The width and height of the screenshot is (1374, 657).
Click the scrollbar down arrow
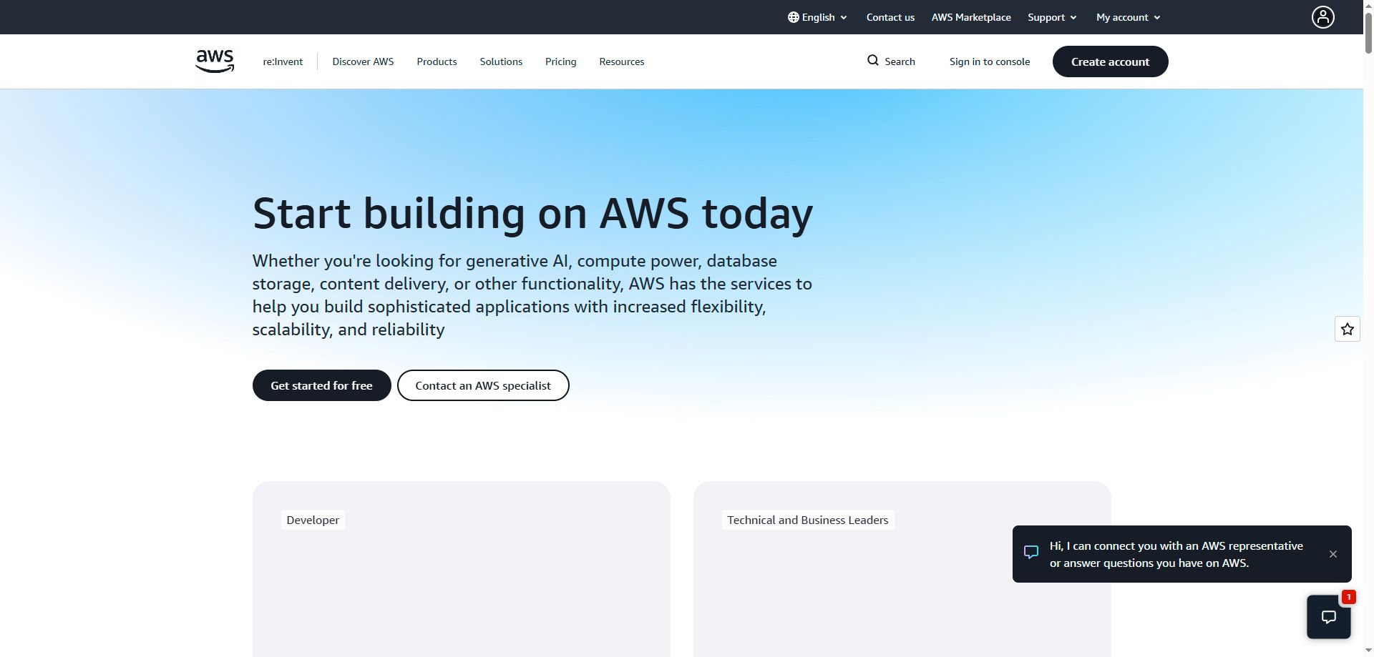tap(1368, 651)
